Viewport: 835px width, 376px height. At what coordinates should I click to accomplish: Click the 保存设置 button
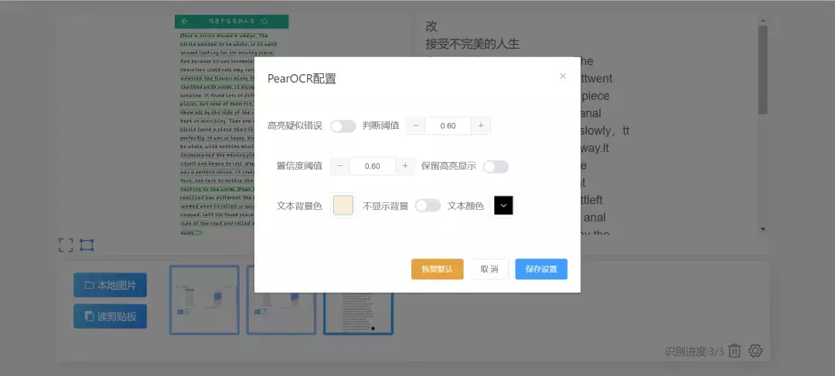(541, 269)
